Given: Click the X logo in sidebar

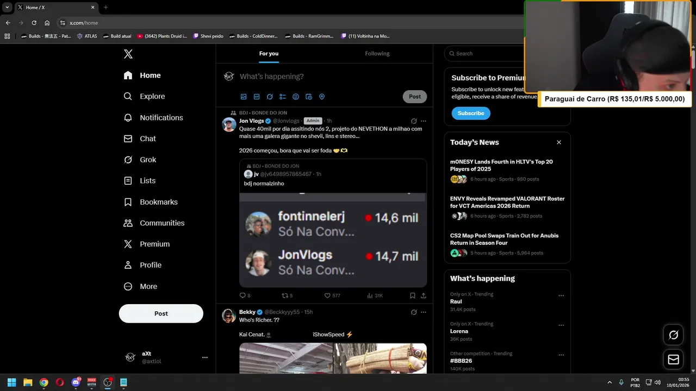Looking at the screenshot, I should (128, 54).
